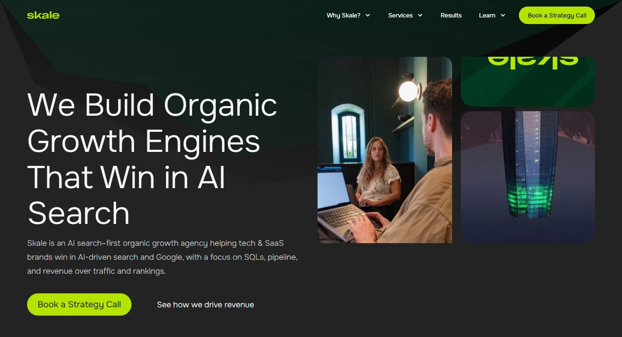This screenshot has width=622, height=337.
Task: Click the hero Book a Strategy Call button
Action: [79, 304]
